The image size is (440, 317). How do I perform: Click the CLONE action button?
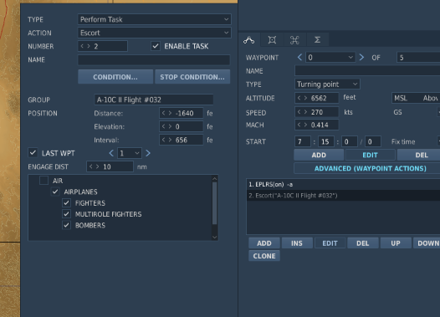pos(264,256)
